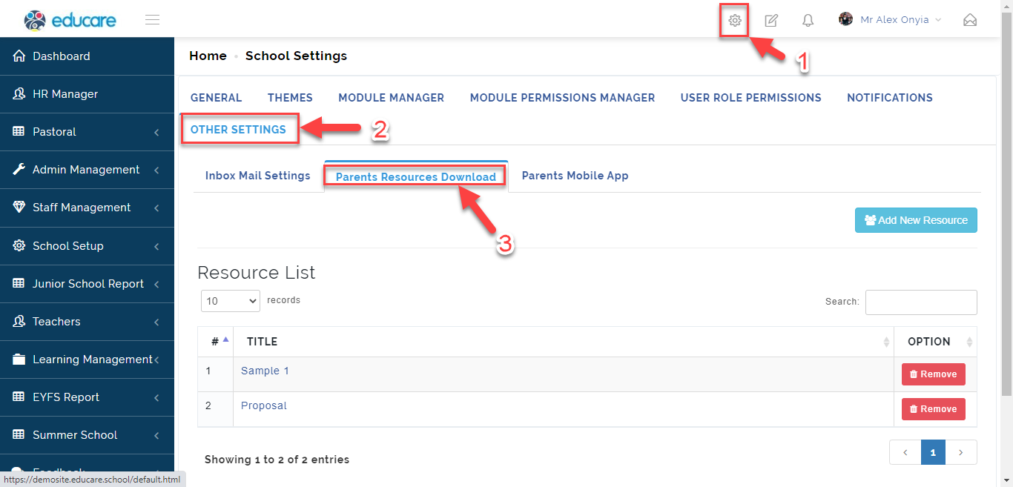The image size is (1013, 487).
Task: Click the Staff Management diamond icon
Action: coord(19,208)
